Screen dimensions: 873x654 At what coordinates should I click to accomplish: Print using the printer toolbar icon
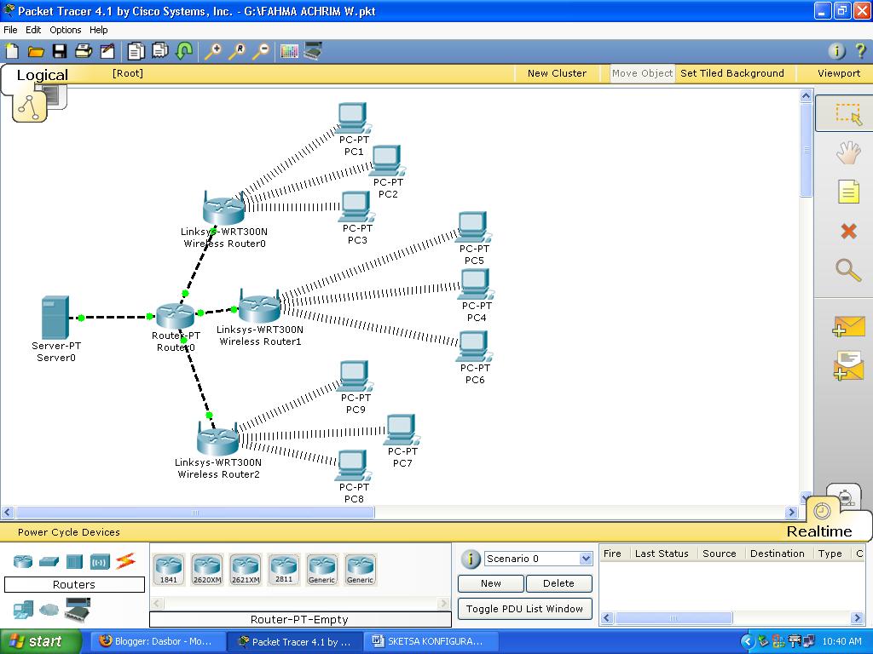[84, 51]
